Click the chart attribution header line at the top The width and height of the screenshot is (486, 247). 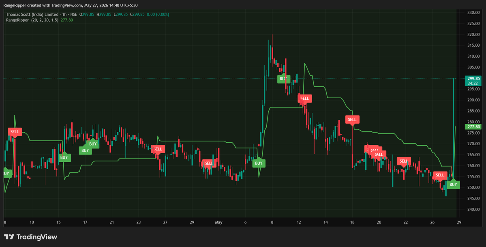[x=71, y=5]
